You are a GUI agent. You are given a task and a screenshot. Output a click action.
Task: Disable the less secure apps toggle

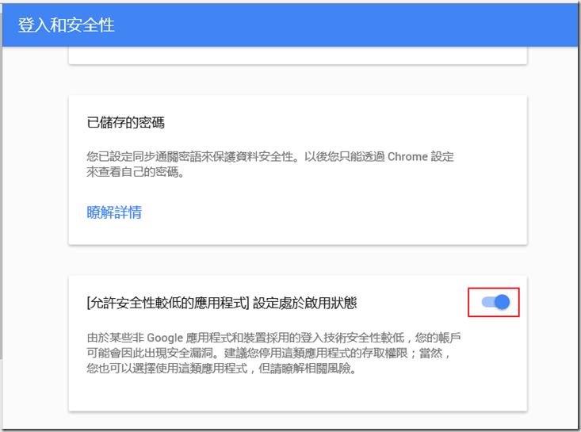[495, 302]
